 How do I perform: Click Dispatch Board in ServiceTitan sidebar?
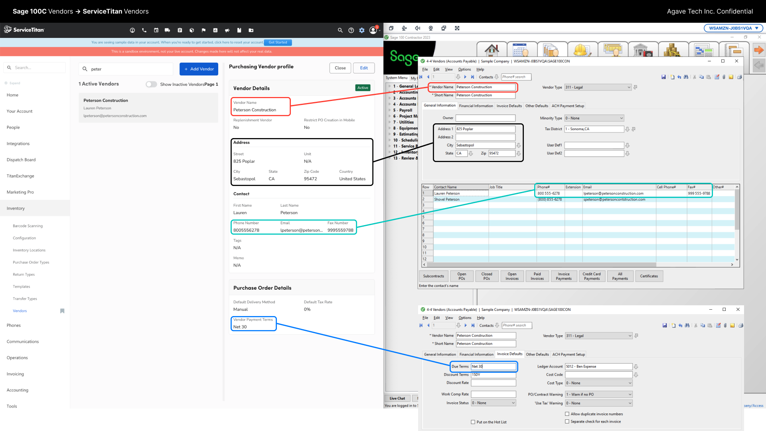21,160
